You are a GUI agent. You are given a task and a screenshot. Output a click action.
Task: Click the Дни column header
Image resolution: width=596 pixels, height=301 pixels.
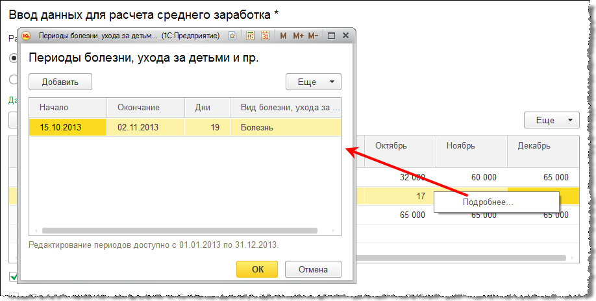tap(208, 108)
